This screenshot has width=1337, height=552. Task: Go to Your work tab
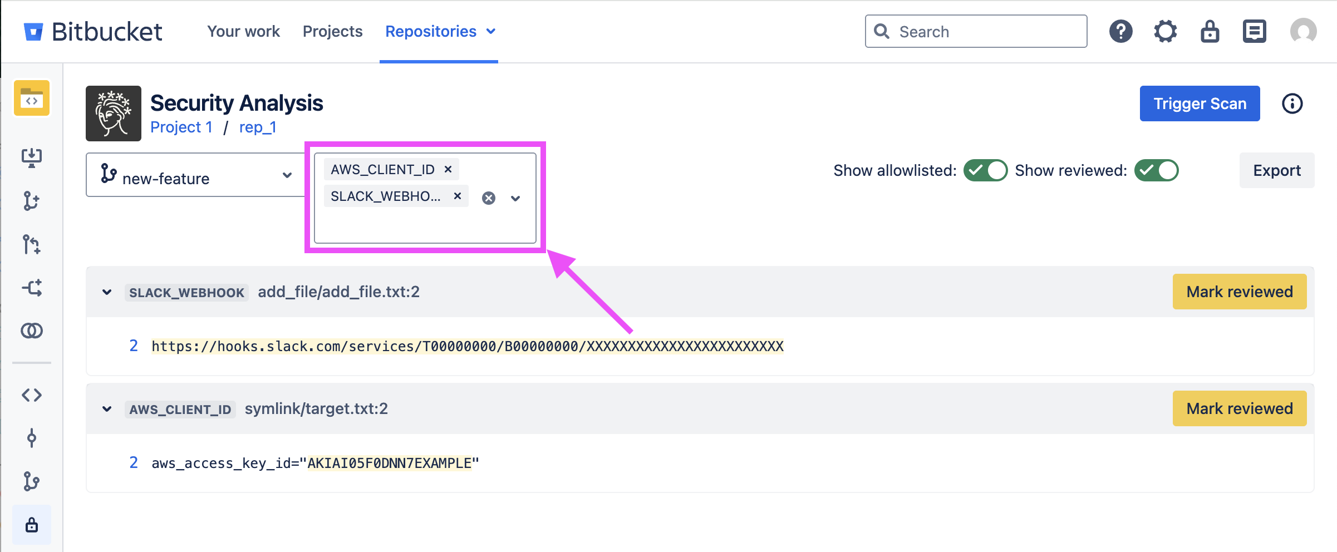[243, 31]
